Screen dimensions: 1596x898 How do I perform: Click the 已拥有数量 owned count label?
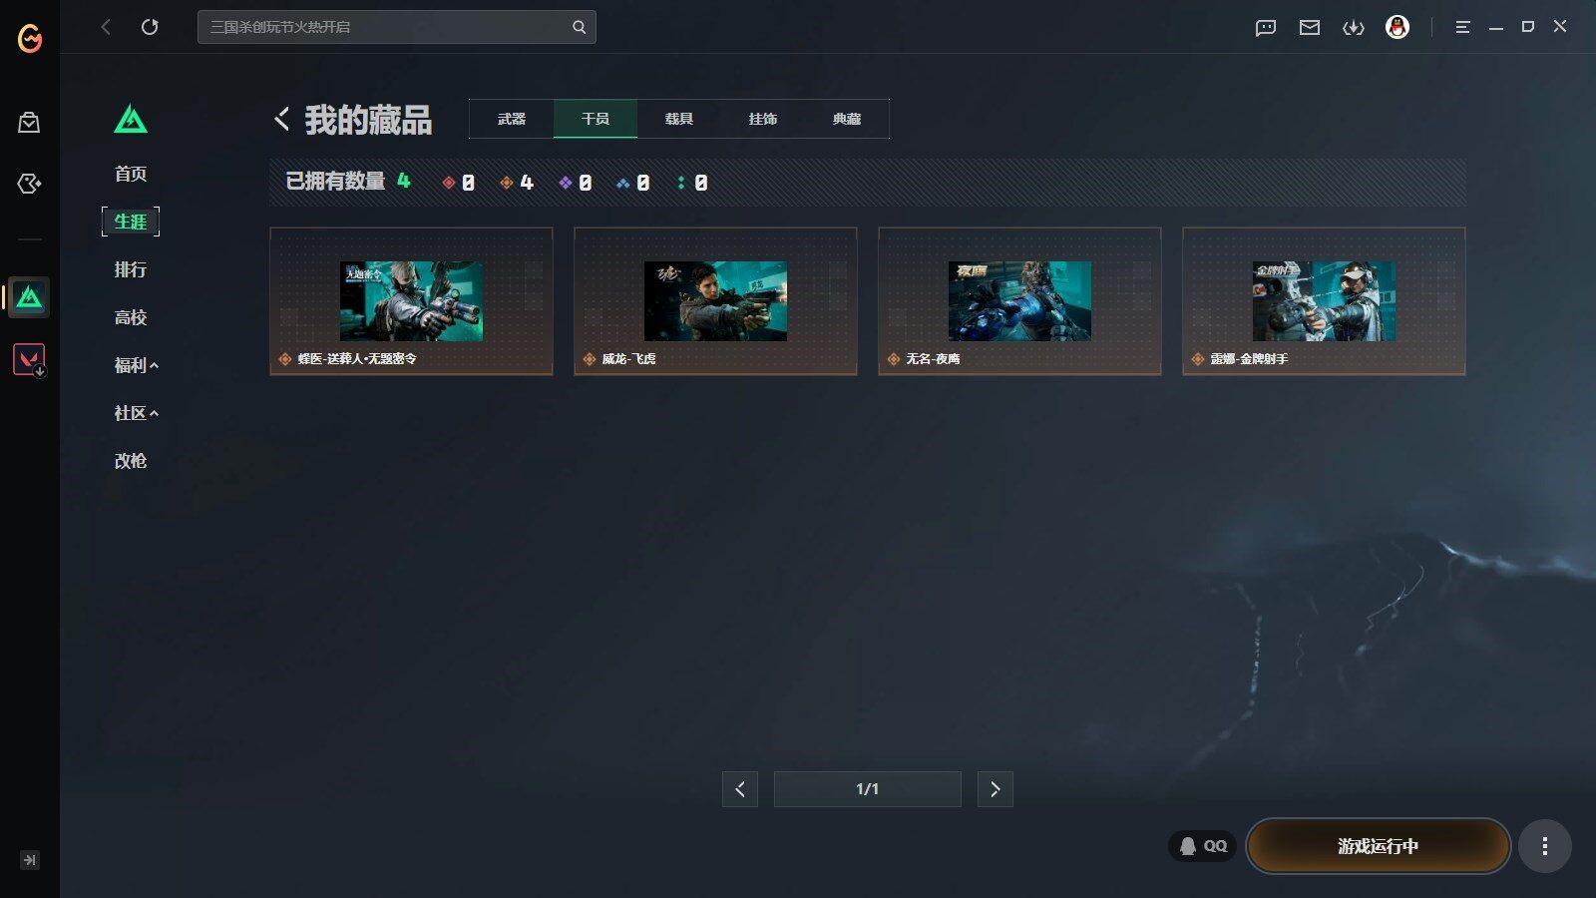(335, 182)
